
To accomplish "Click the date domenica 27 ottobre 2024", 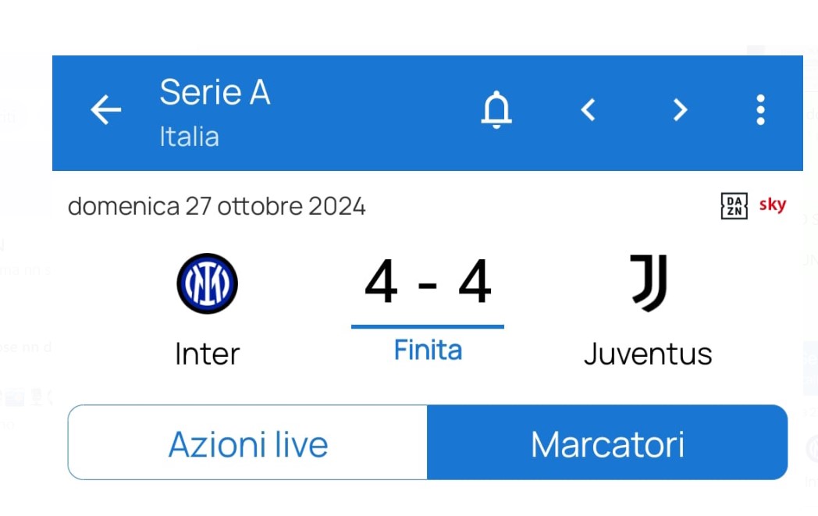I will click(216, 206).
